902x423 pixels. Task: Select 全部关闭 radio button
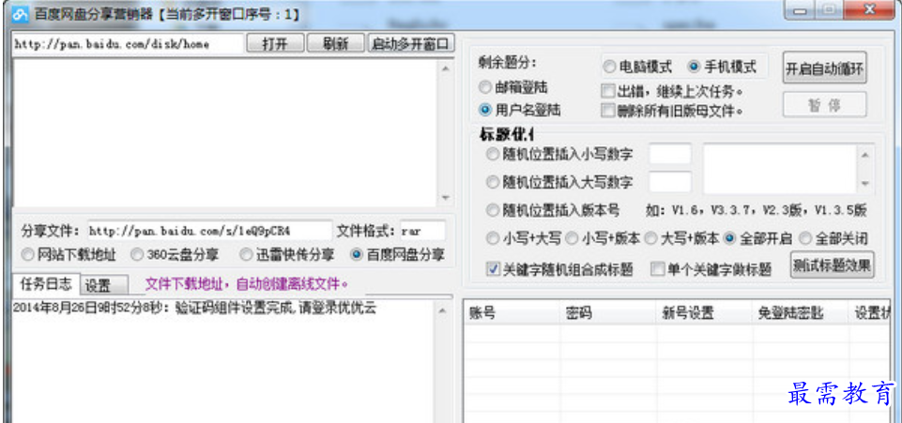[833, 238]
